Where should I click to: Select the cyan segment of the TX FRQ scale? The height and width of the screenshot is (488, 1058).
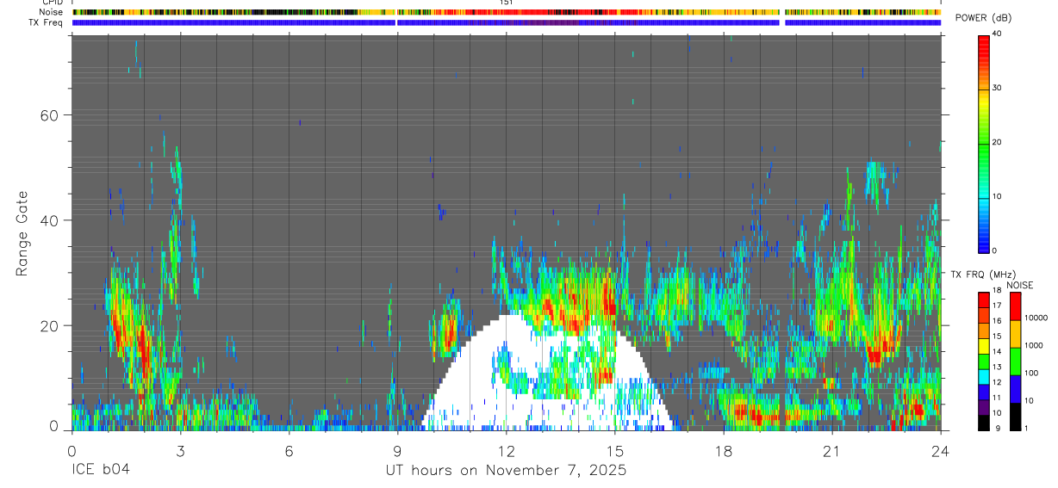(984, 374)
